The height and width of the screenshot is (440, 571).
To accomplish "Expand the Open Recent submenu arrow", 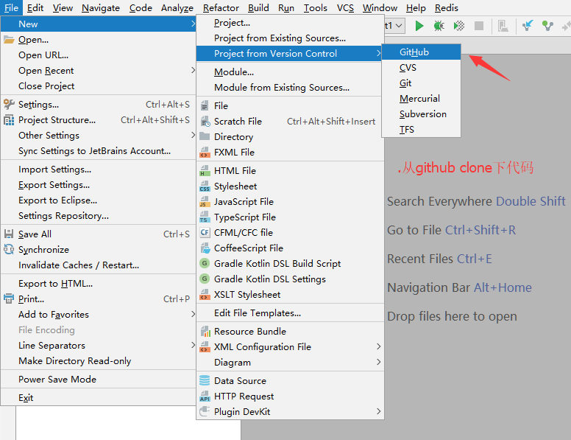I will tap(193, 70).
